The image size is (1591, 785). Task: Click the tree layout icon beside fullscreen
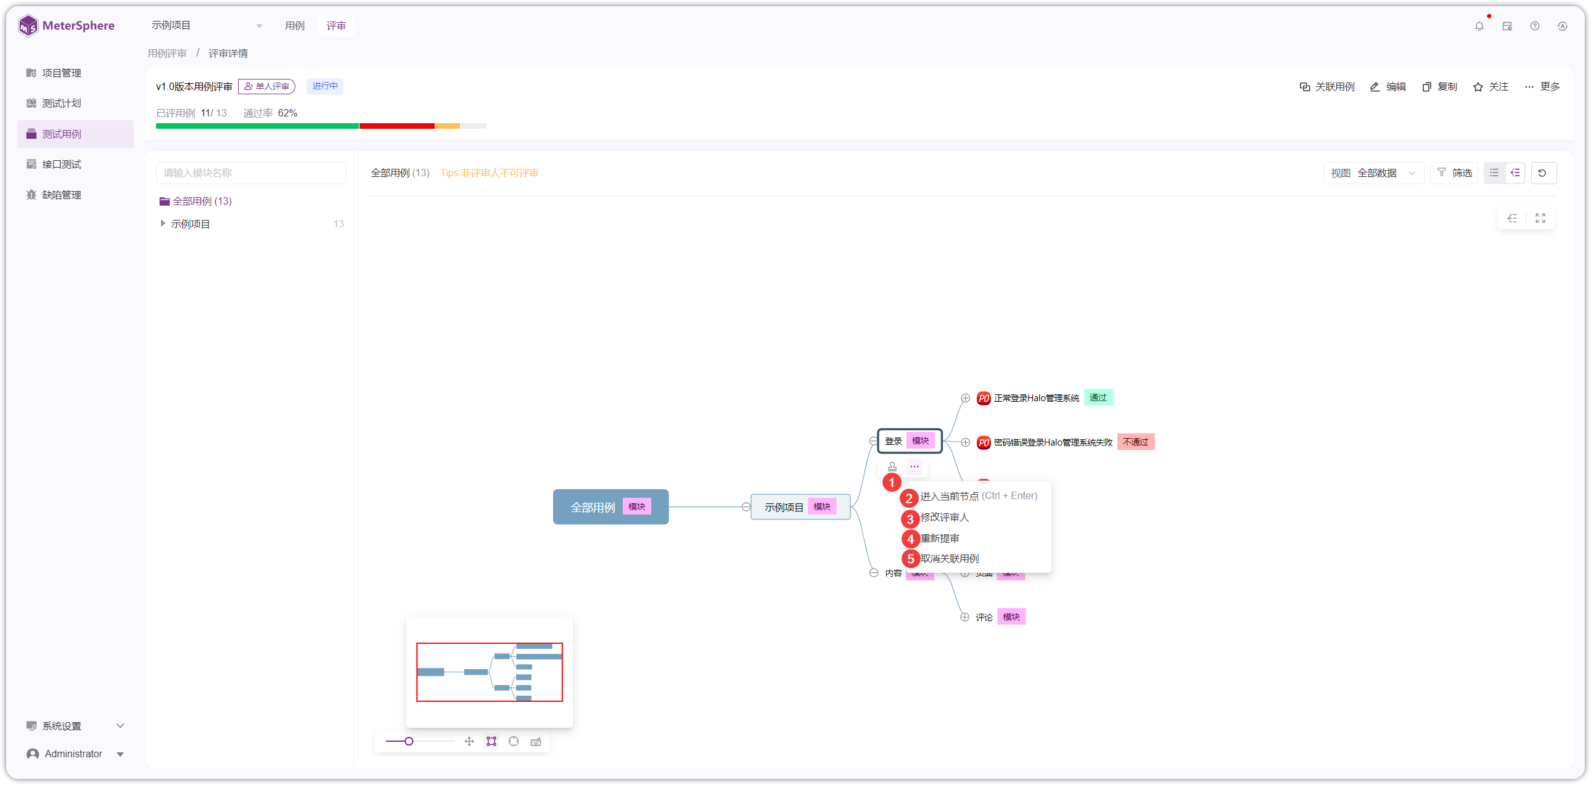point(1512,218)
